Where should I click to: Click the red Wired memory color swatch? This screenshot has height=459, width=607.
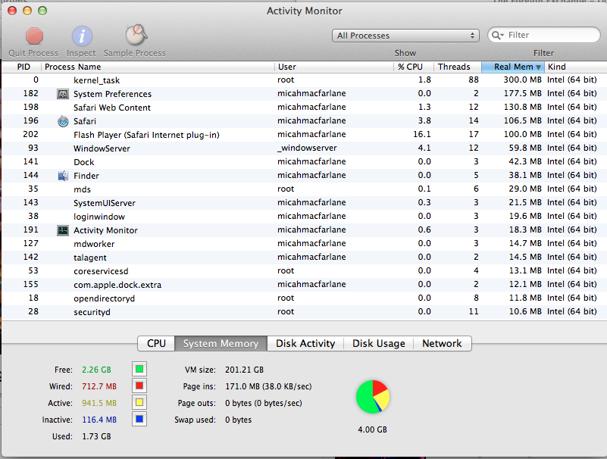(139, 386)
